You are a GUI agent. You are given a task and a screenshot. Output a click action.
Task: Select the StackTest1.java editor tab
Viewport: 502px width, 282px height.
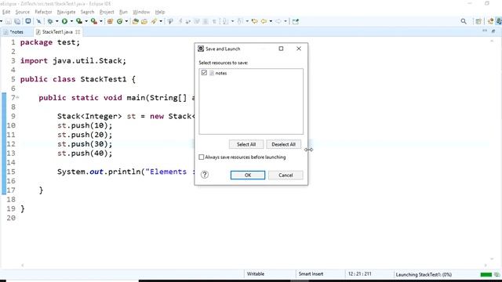(x=57, y=32)
